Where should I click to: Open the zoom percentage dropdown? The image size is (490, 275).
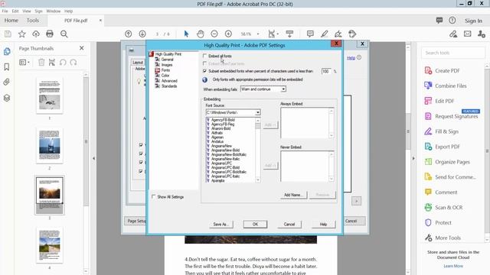click(258, 34)
